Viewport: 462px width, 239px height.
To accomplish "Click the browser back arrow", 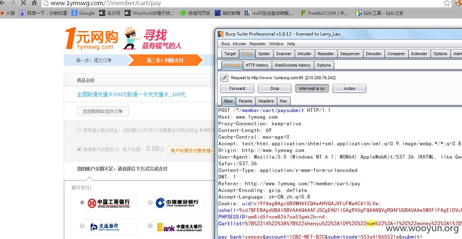I will [3, 3].
